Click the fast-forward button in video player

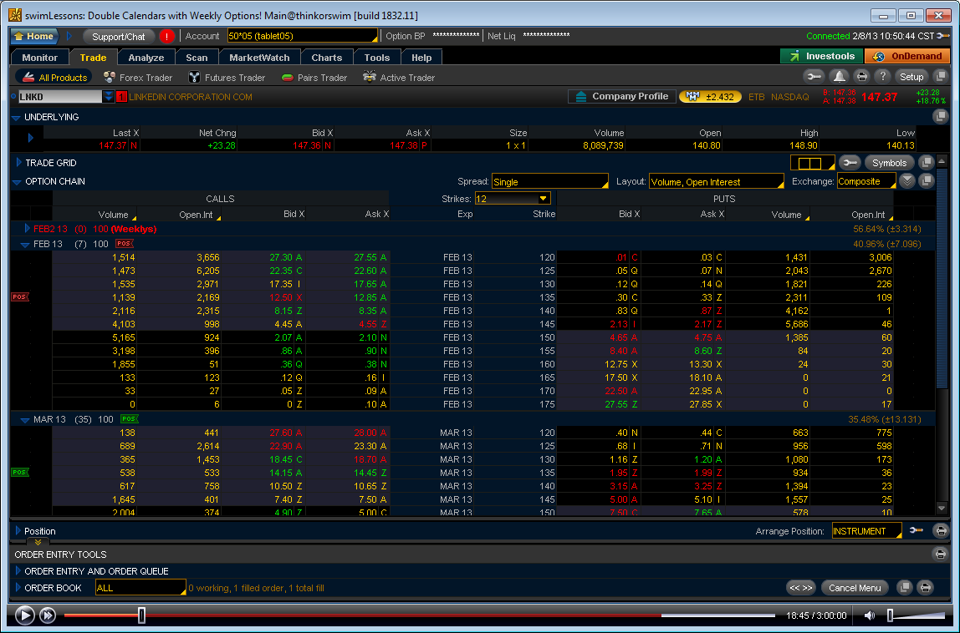47,615
